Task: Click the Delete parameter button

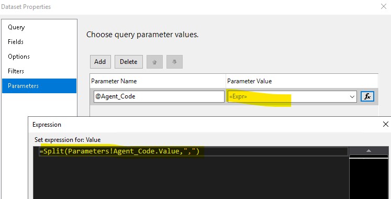Action: pyautogui.click(x=129, y=62)
